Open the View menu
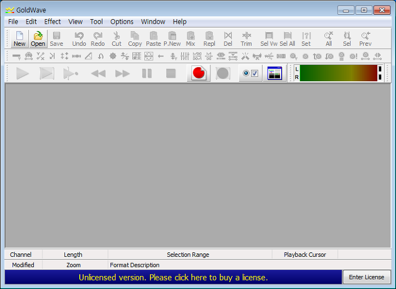This screenshot has width=396, height=289. 75,21
